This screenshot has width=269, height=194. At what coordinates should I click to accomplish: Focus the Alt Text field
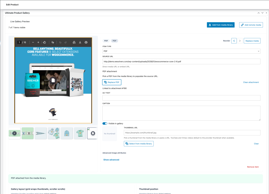point(181,98)
